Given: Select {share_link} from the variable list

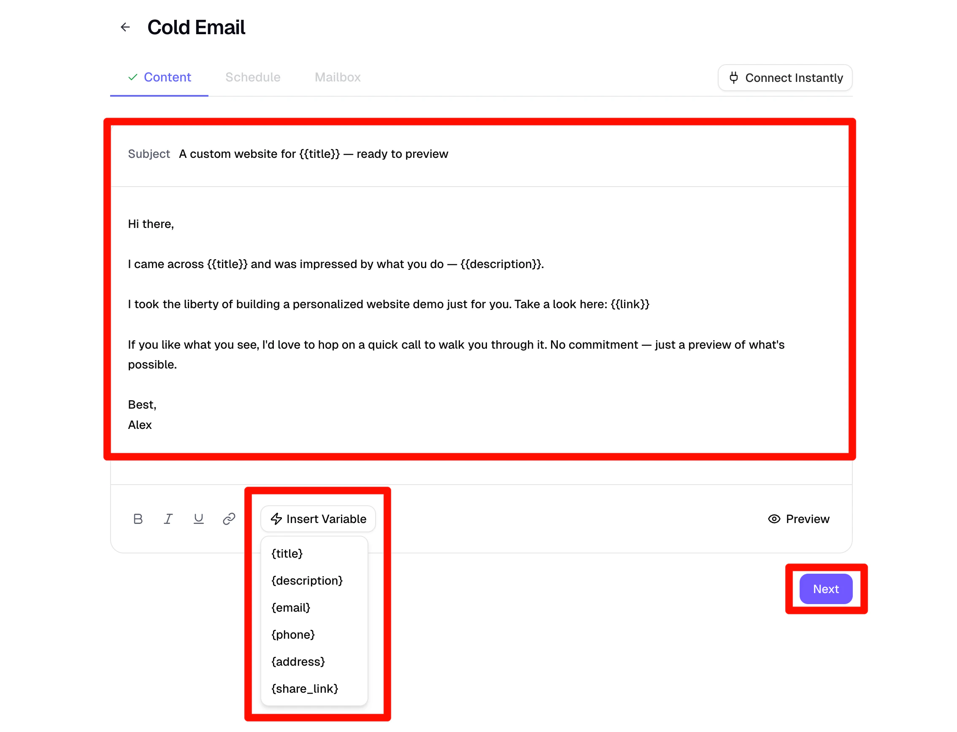Looking at the screenshot, I should click(305, 689).
